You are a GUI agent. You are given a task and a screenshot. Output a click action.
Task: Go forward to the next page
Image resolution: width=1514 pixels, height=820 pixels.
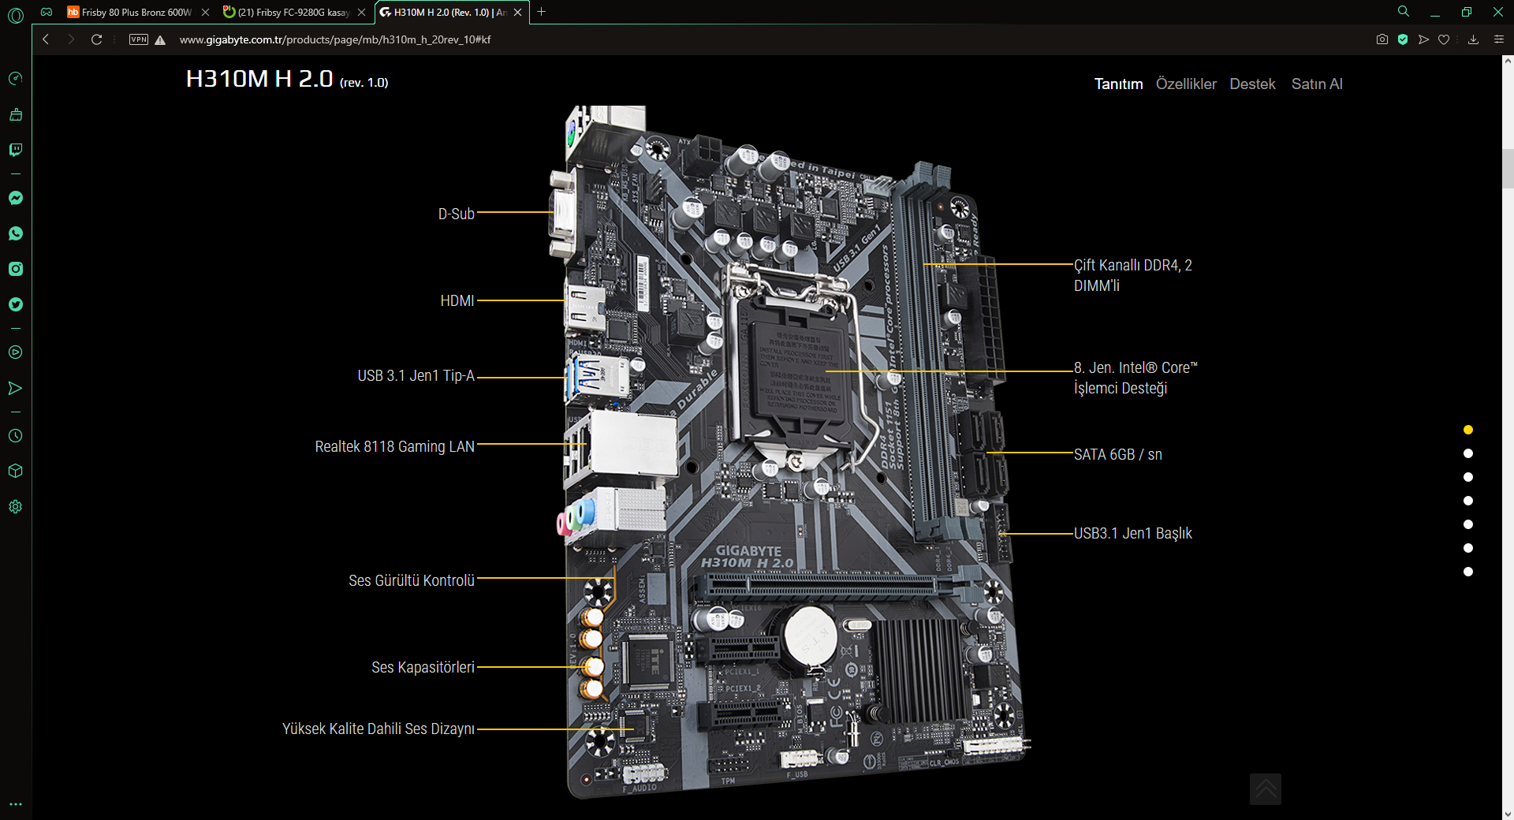coord(71,39)
